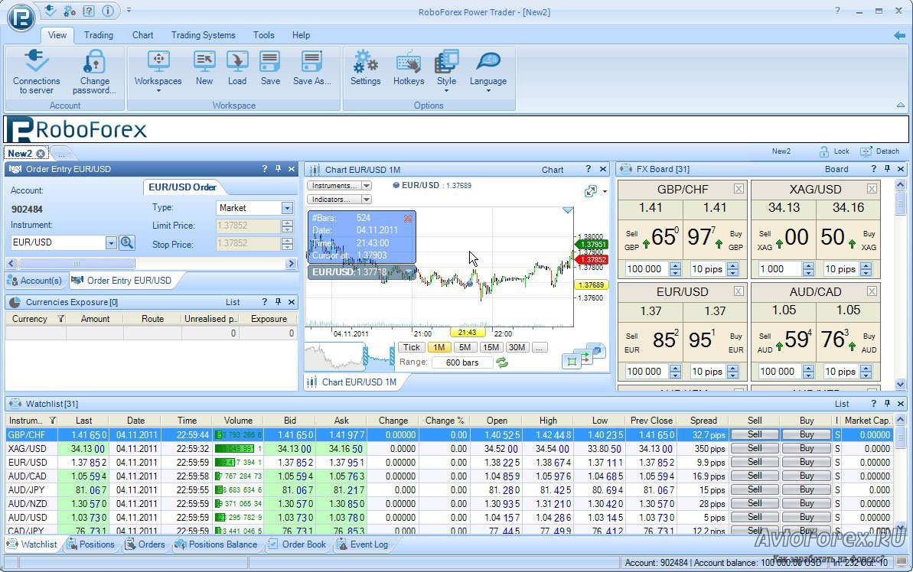Select the Order Book bottom tab
The height and width of the screenshot is (572, 913).
(x=297, y=544)
